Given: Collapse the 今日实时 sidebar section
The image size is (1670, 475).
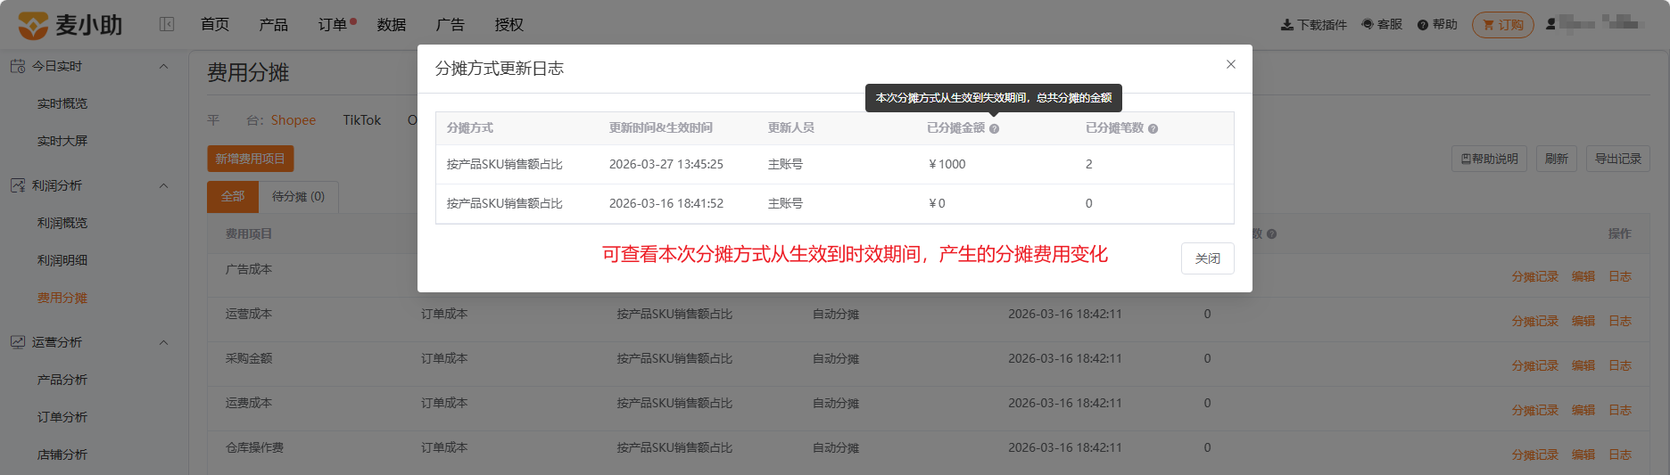Looking at the screenshot, I should [x=163, y=66].
